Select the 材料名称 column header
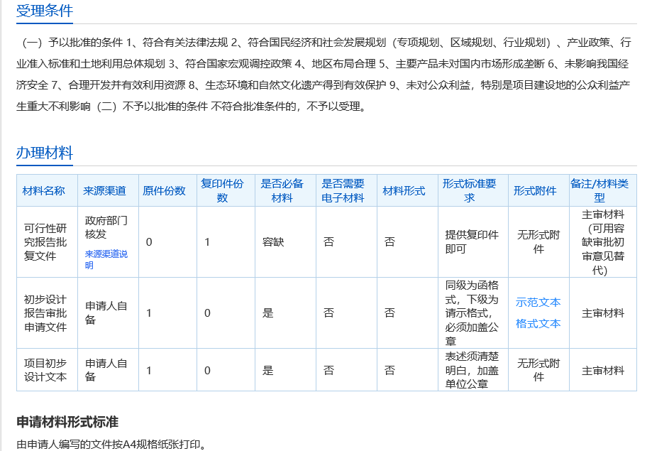The height and width of the screenshot is (451, 652). [x=44, y=190]
